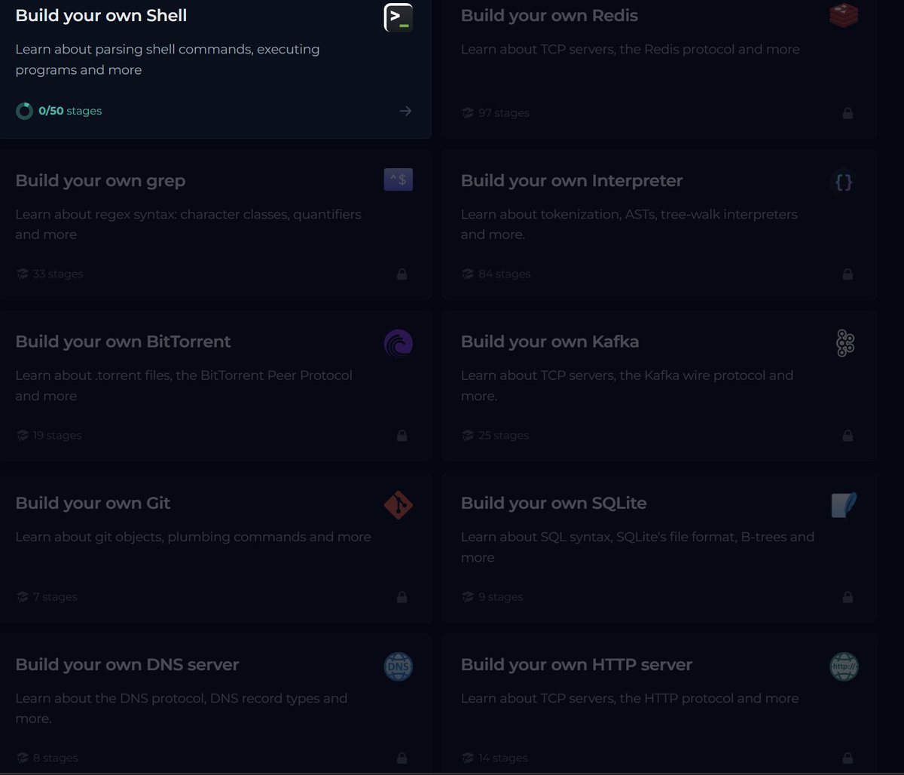Viewport: 904px width, 775px height.
Task: Click the lock icon on Git card
Action: (x=402, y=596)
